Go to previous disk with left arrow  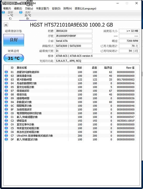(6, 25)
